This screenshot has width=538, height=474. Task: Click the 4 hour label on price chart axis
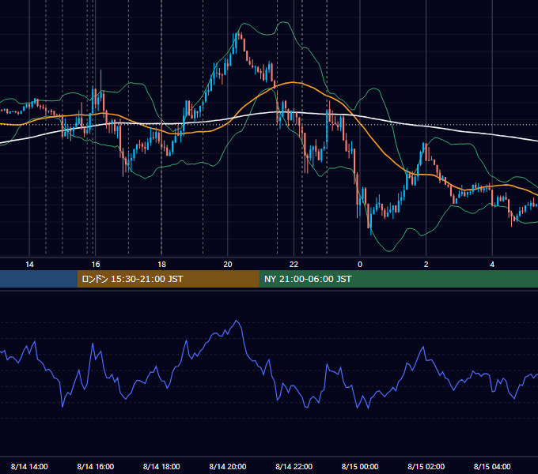492,265
